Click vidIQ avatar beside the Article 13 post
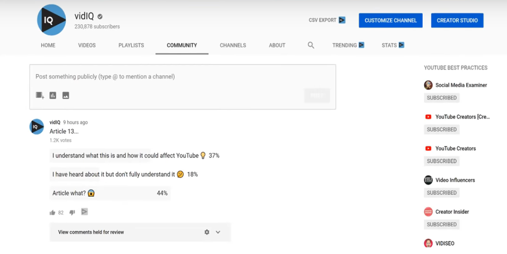507x254 pixels. (x=37, y=127)
